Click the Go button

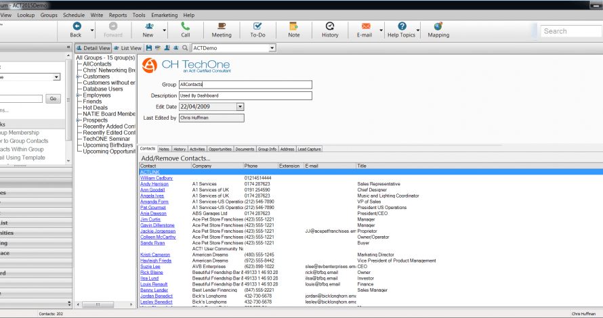(53, 99)
